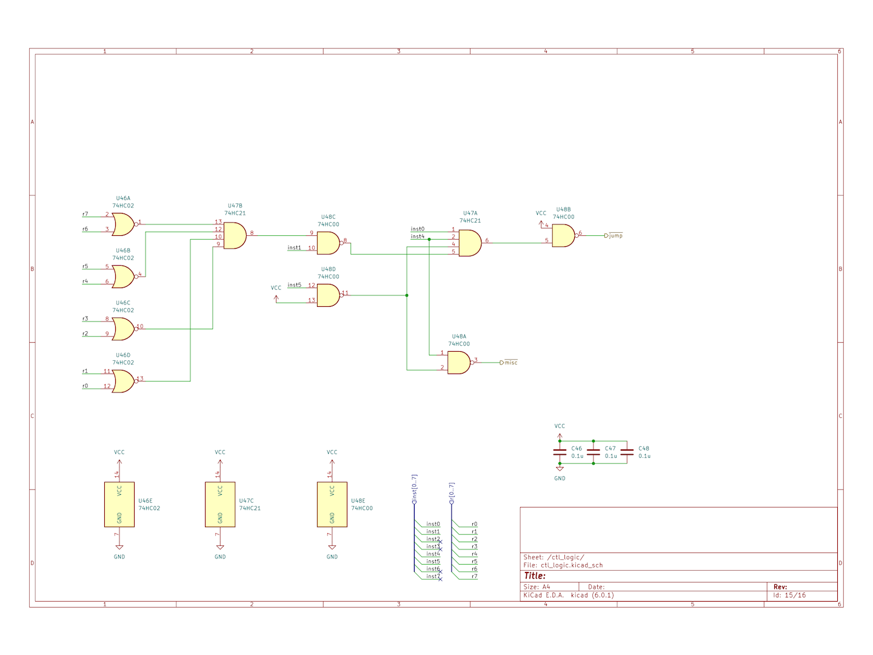Click the GND symbol below the capacitors
873x655 pixels.
(x=560, y=469)
